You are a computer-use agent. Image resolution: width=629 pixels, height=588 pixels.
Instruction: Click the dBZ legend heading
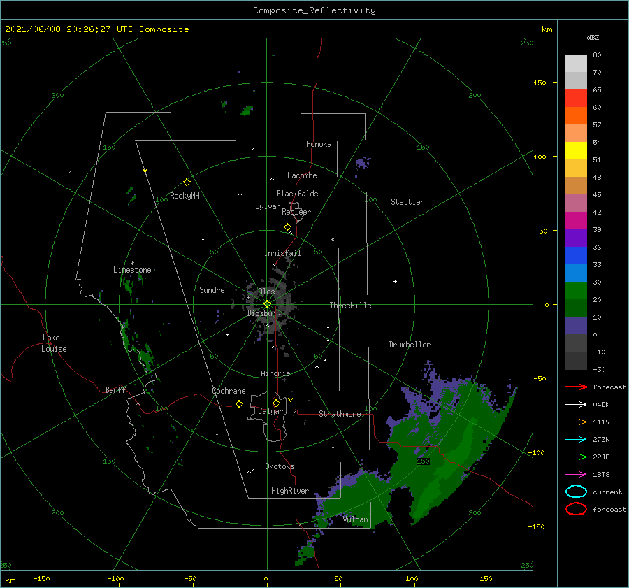pos(593,37)
